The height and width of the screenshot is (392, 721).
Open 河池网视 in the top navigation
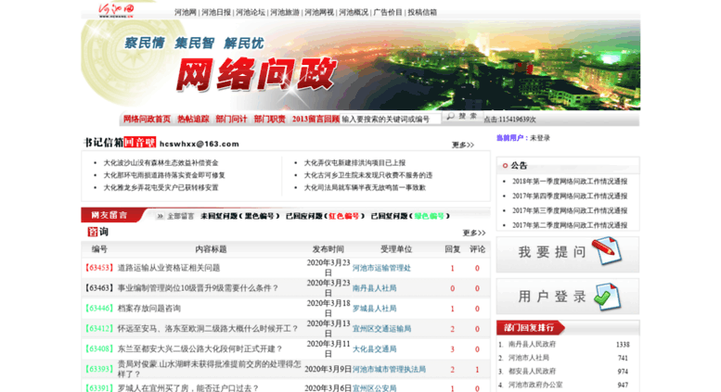pos(319,12)
